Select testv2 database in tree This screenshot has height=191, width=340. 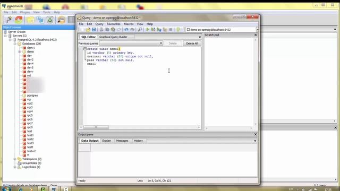click(x=31, y=151)
